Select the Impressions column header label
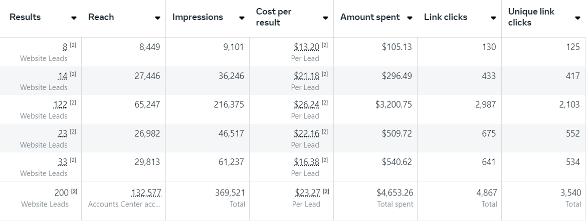The width and height of the screenshot is (586, 221). (198, 17)
